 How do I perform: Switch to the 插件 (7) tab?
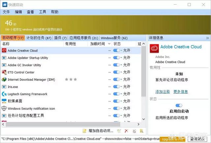point(60,38)
